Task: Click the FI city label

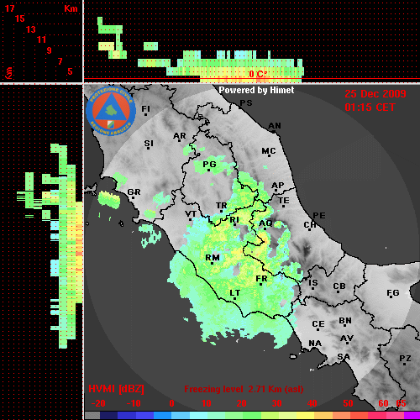Action: coord(145,108)
